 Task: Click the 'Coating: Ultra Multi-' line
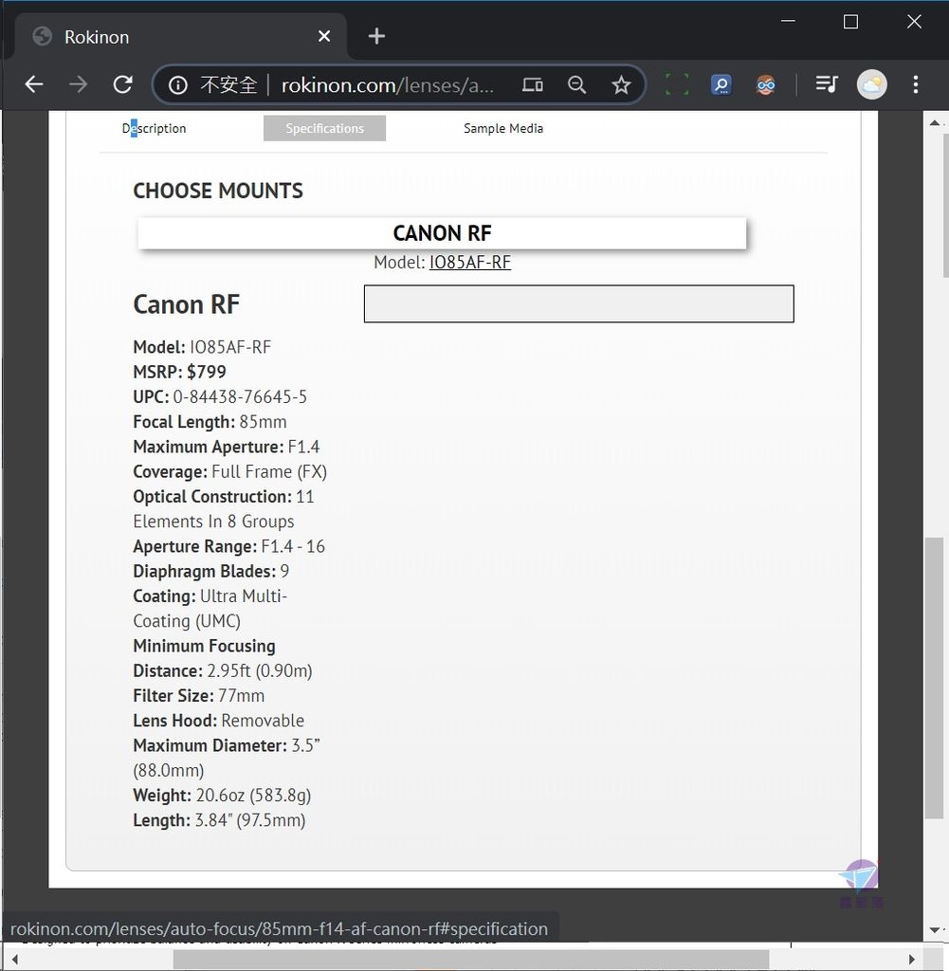coord(210,595)
